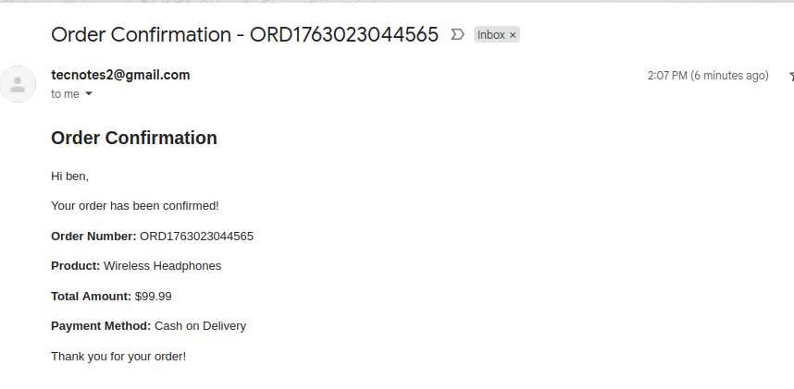The width and height of the screenshot is (794, 389).
Task: Click the "Cash on Delivery" payment text
Action: tap(200, 326)
